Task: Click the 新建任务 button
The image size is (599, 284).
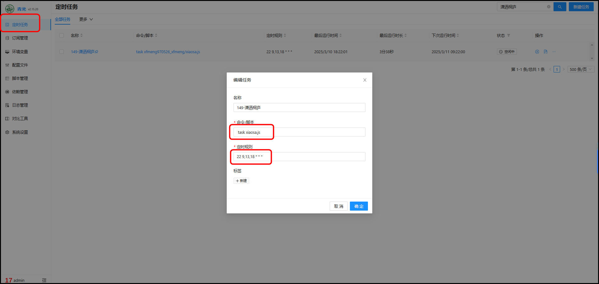Action: 581,7
